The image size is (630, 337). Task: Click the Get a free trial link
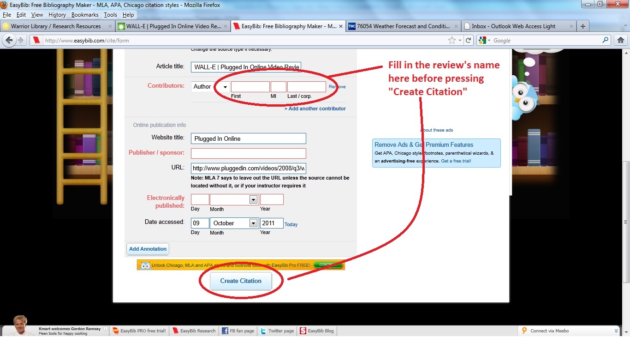pyautogui.click(x=456, y=161)
